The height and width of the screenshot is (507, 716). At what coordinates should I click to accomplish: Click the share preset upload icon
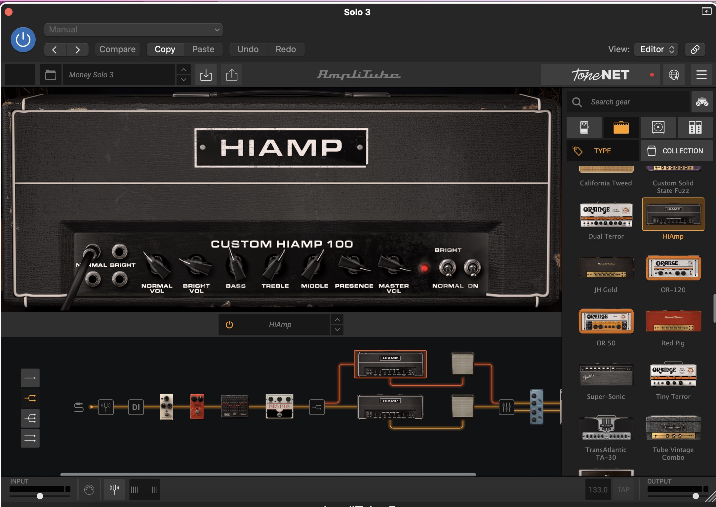click(231, 75)
